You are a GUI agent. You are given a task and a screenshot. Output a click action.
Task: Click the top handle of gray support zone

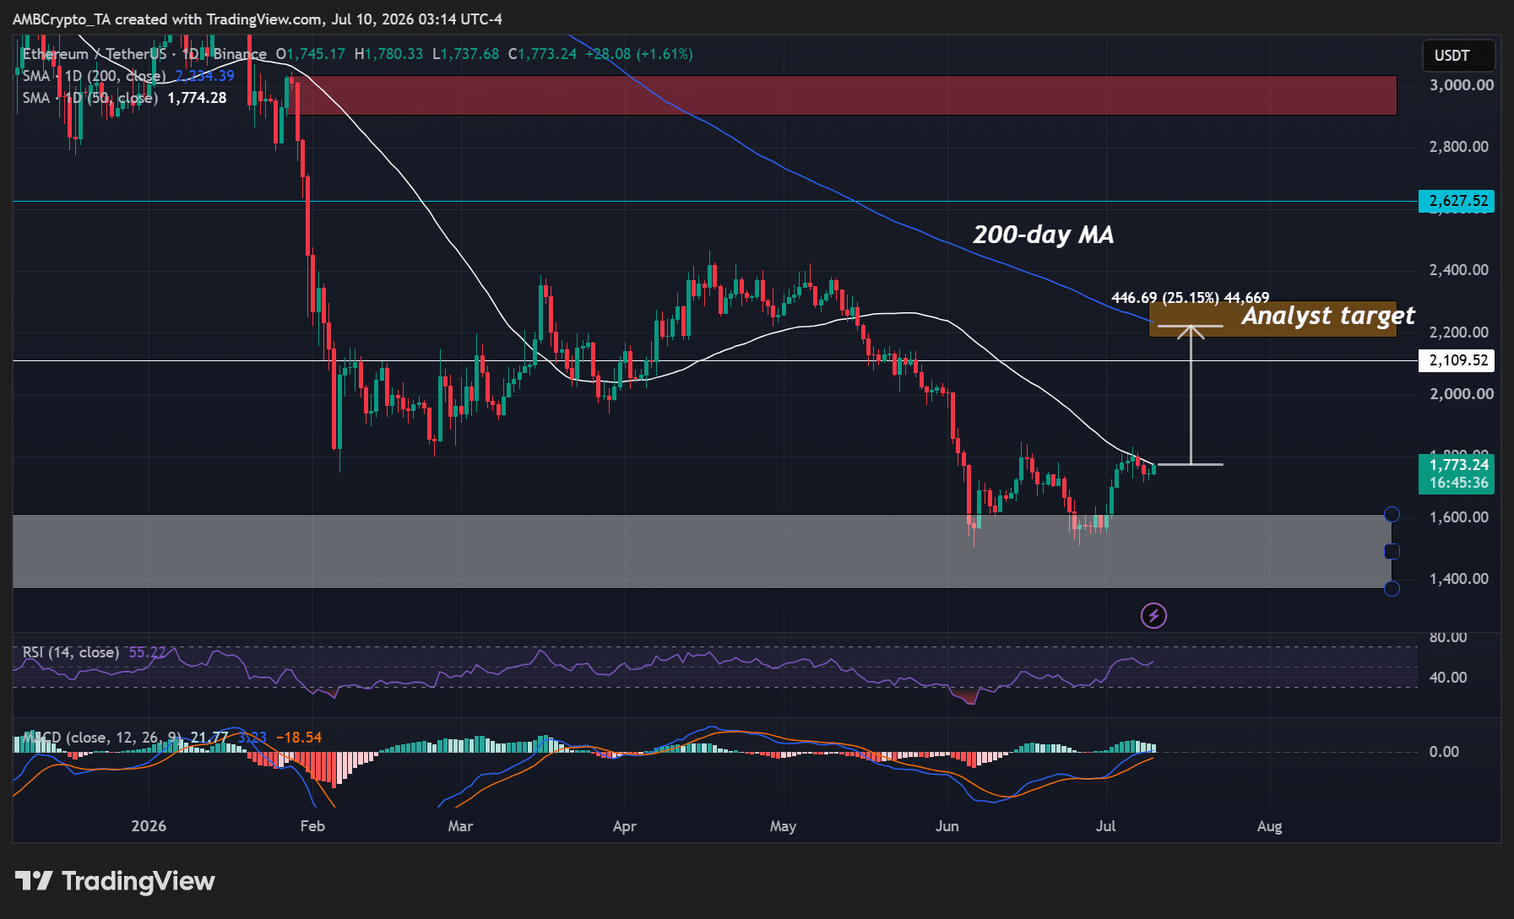1392,515
